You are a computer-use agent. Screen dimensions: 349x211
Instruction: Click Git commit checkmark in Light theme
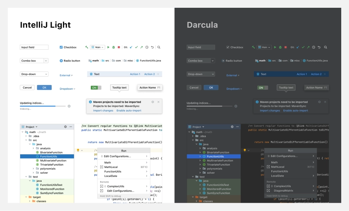pyautogui.click(x=136, y=47)
